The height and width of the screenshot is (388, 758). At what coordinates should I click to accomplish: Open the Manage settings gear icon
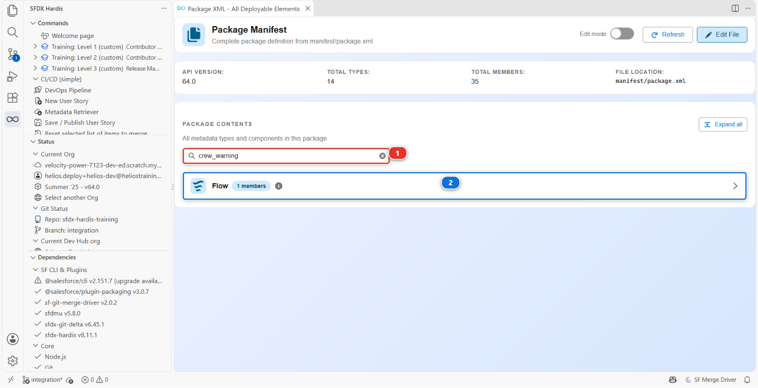(13, 361)
